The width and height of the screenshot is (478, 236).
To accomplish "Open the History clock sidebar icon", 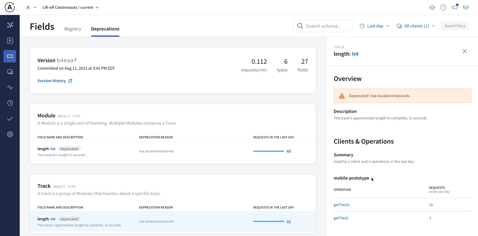I will pyautogui.click(x=10, y=103).
